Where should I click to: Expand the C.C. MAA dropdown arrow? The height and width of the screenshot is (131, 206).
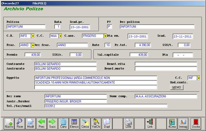coord(60,36)
